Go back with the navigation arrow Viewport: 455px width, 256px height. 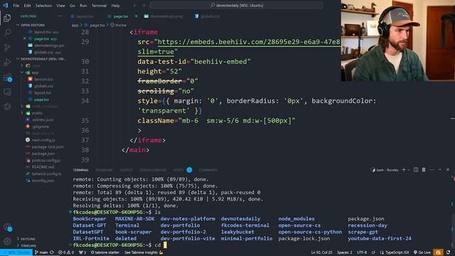pos(135,5)
